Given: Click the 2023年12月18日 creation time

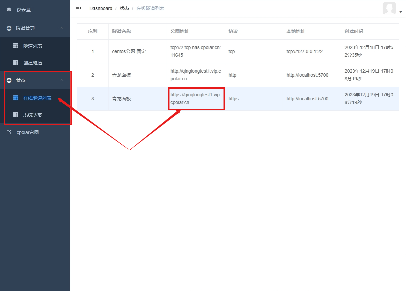Looking at the screenshot, I should click(x=369, y=51).
